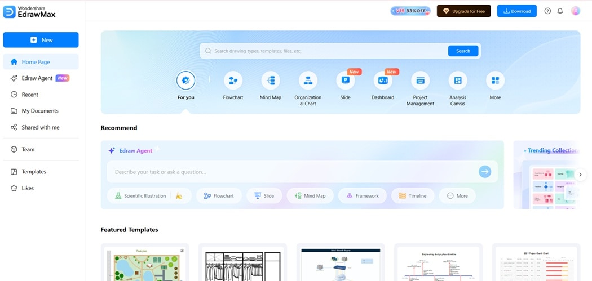Open Edraw Agent from sidebar

point(41,78)
